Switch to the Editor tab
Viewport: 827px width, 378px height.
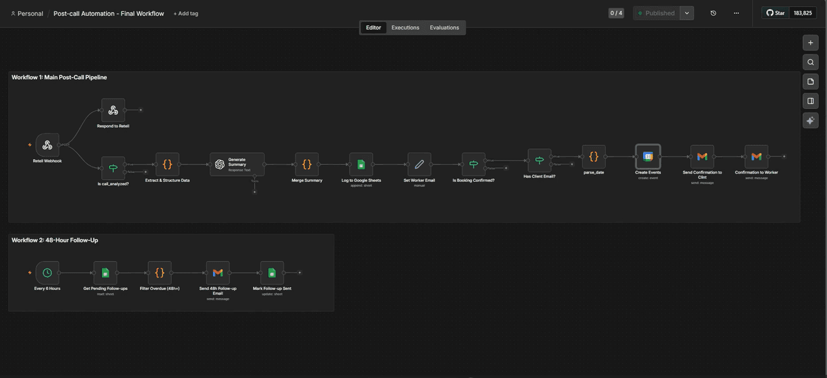(374, 28)
